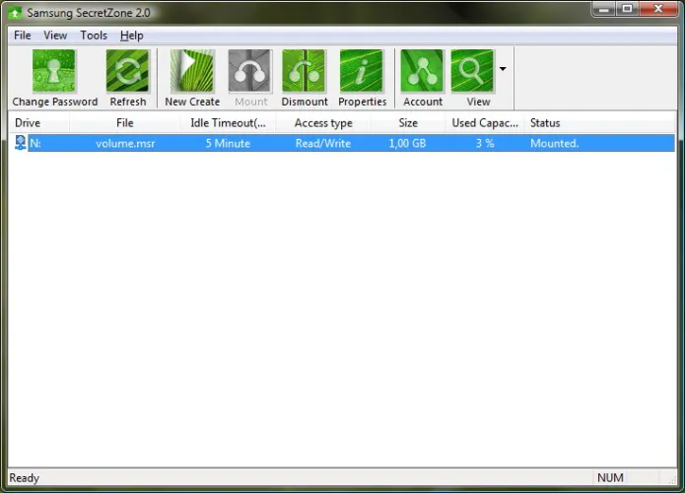This screenshot has height=493, width=685.
Task: Sort by the Size column header
Action: [x=408, y=123]
